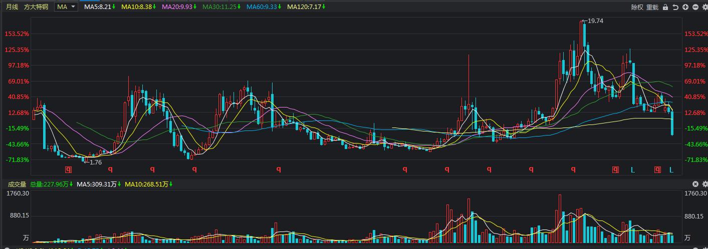
Task: Open volume panel settings gear
Action: [704, 184]
